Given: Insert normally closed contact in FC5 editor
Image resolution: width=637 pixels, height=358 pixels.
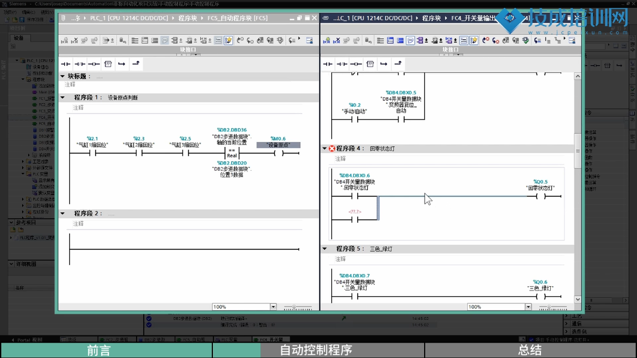Looking at the screenshot, I should coord(80,64).
